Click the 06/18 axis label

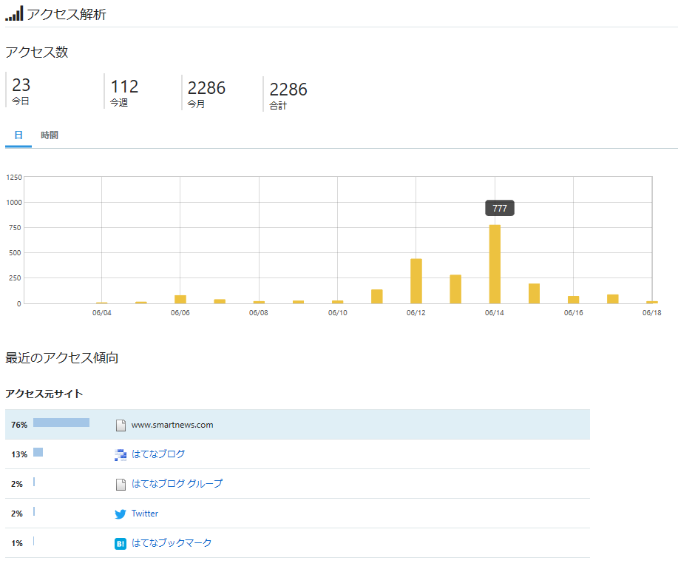pos(651,313)
